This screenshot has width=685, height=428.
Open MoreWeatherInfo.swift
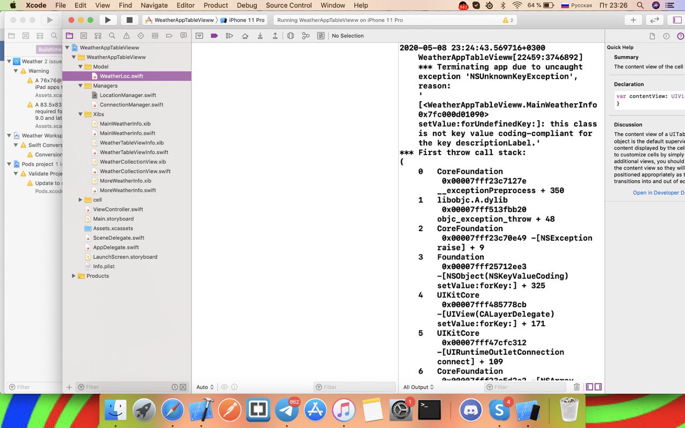pyautogui.click(x=128, y=190)
